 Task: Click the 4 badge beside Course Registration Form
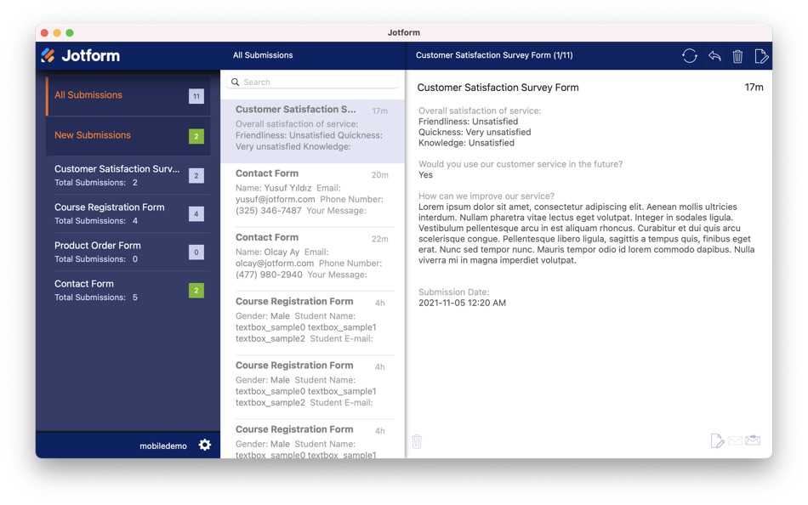196,214
